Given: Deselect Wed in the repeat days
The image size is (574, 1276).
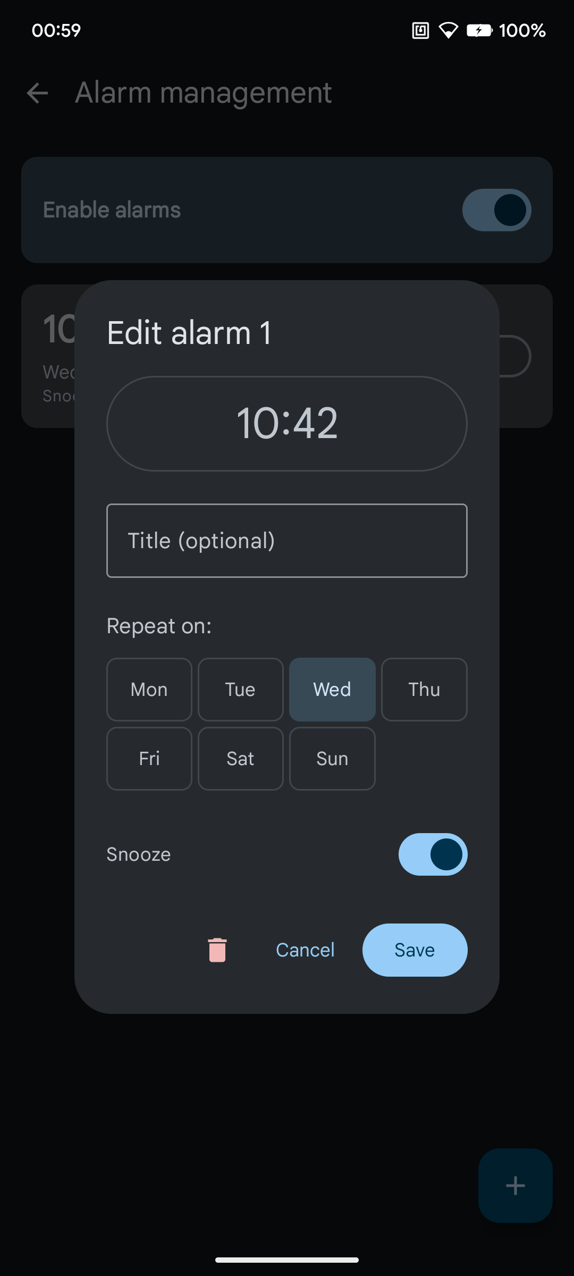Looking at the screenshot, I should pos(332,689).
